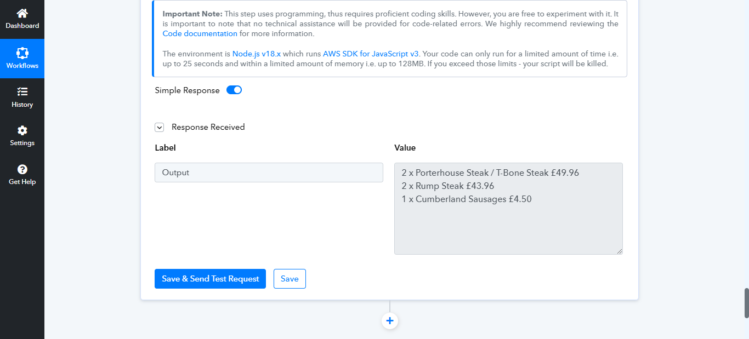Open the Dashboard home icon
749x339 pixels.
[22, 13]
